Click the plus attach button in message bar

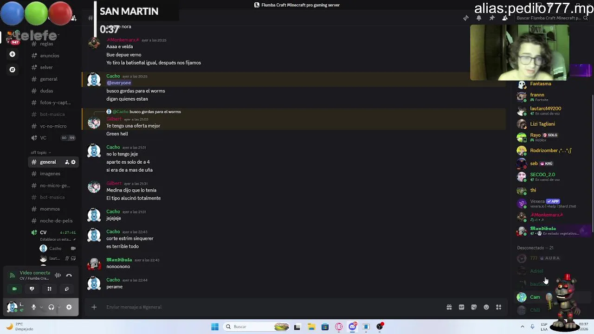pos(94,307)
